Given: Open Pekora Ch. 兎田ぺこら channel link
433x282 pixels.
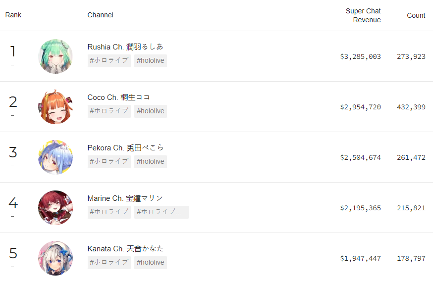Looking at the screenshot, I should (125, 147).
